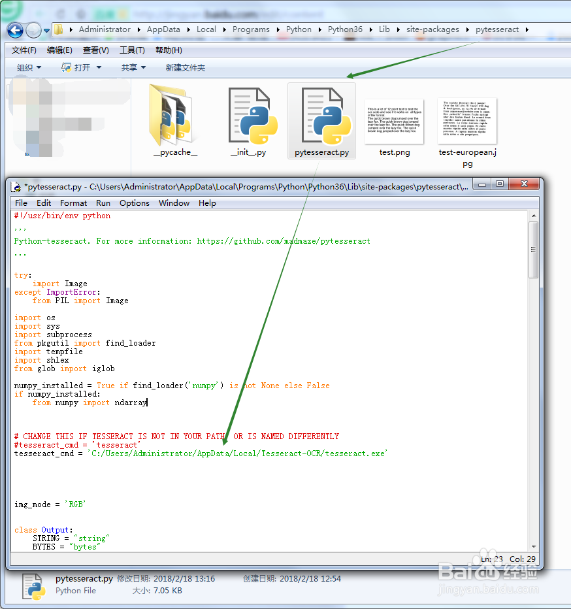
Task: Click the IDLE editor scroll down arrow
Action: (x=533, y=546)
